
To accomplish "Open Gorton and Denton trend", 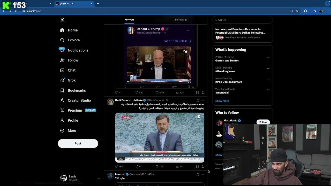I will (227, 61).
